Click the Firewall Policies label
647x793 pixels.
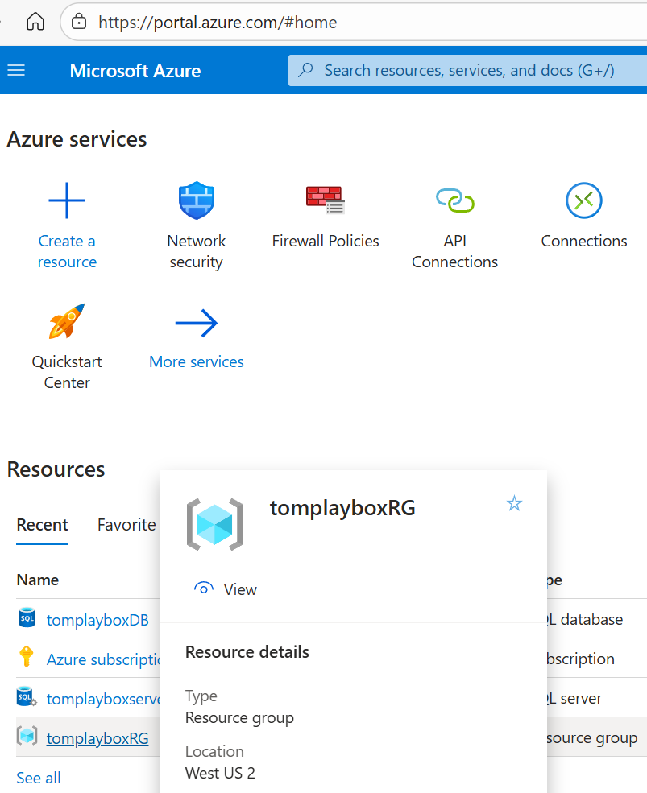[326, 241]
